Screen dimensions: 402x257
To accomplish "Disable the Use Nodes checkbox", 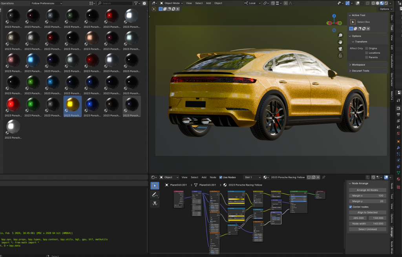I will [x=221, y=177].
